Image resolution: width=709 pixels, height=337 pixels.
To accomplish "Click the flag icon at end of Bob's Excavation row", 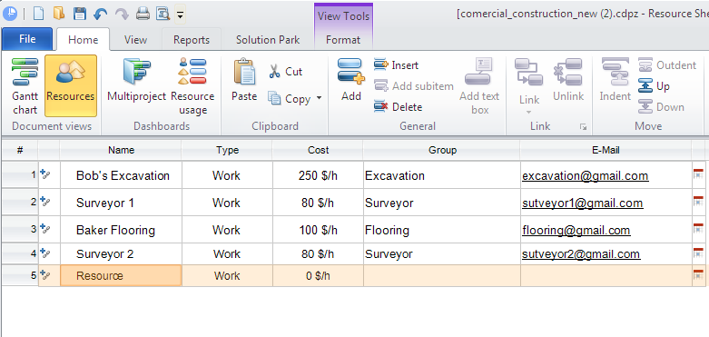I will coord(698,174).
